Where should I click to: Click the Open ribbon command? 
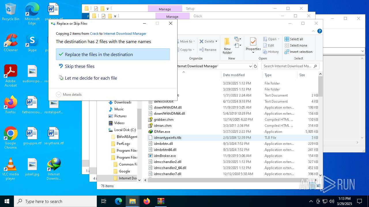[x=271, y=39]
